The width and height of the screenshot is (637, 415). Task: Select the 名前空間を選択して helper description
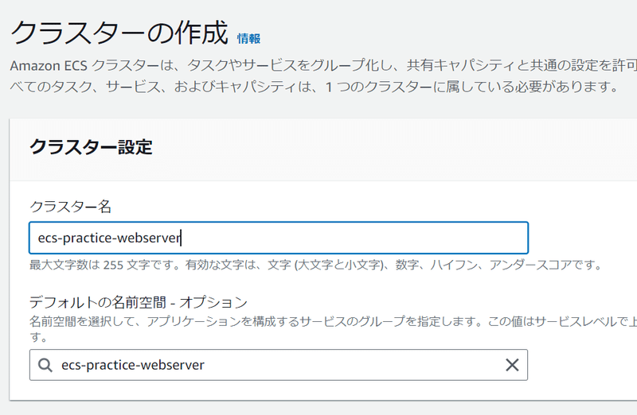tap(333, 329)
